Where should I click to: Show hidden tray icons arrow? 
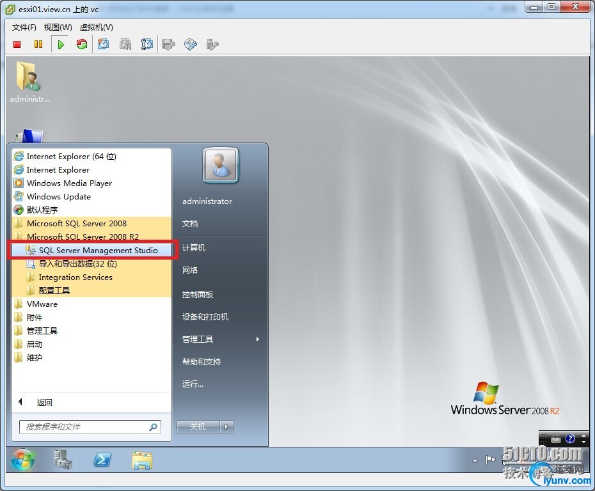point(475,461)
